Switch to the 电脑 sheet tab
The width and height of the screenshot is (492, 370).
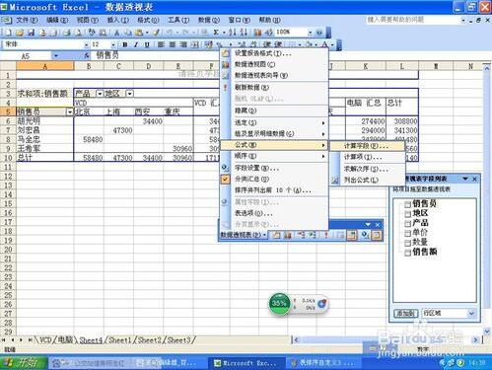pos(65,340)
